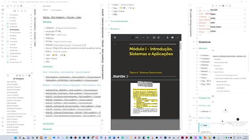The height and width of the screenshot is (140, 249).
Task: Open Windows taskbar search
Action: point(20,137)
